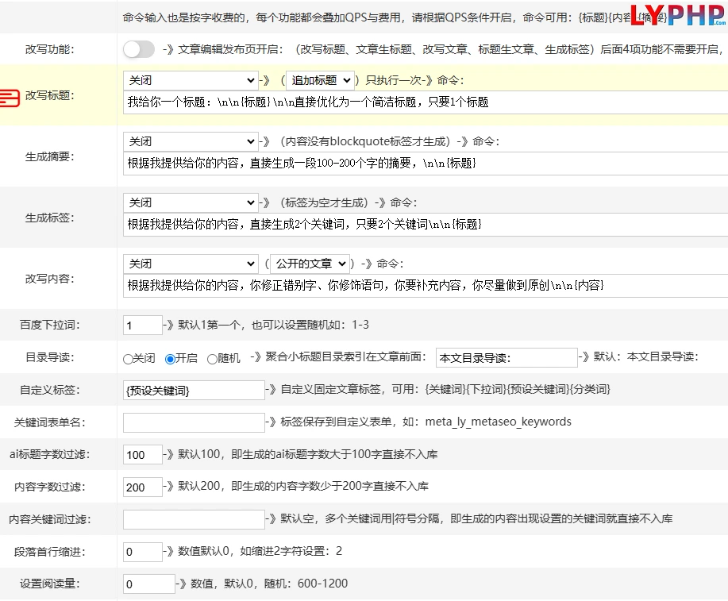The height and width of the screenshot is (601, 728).
Task: Click the 改写内容 command text field
Action: click(426, 286)
